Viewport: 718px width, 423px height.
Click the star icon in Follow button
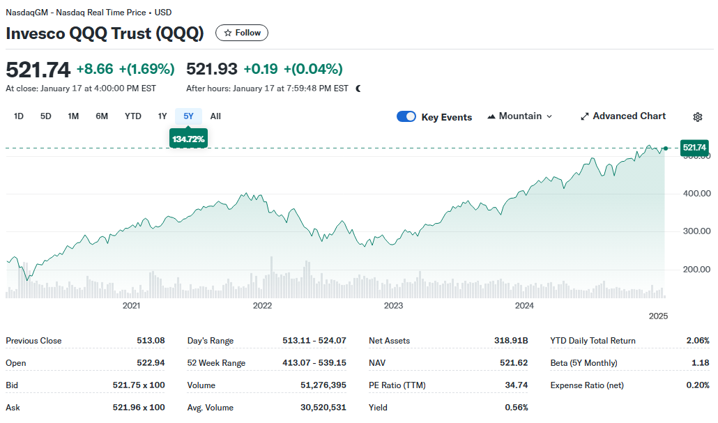point(227,33)
